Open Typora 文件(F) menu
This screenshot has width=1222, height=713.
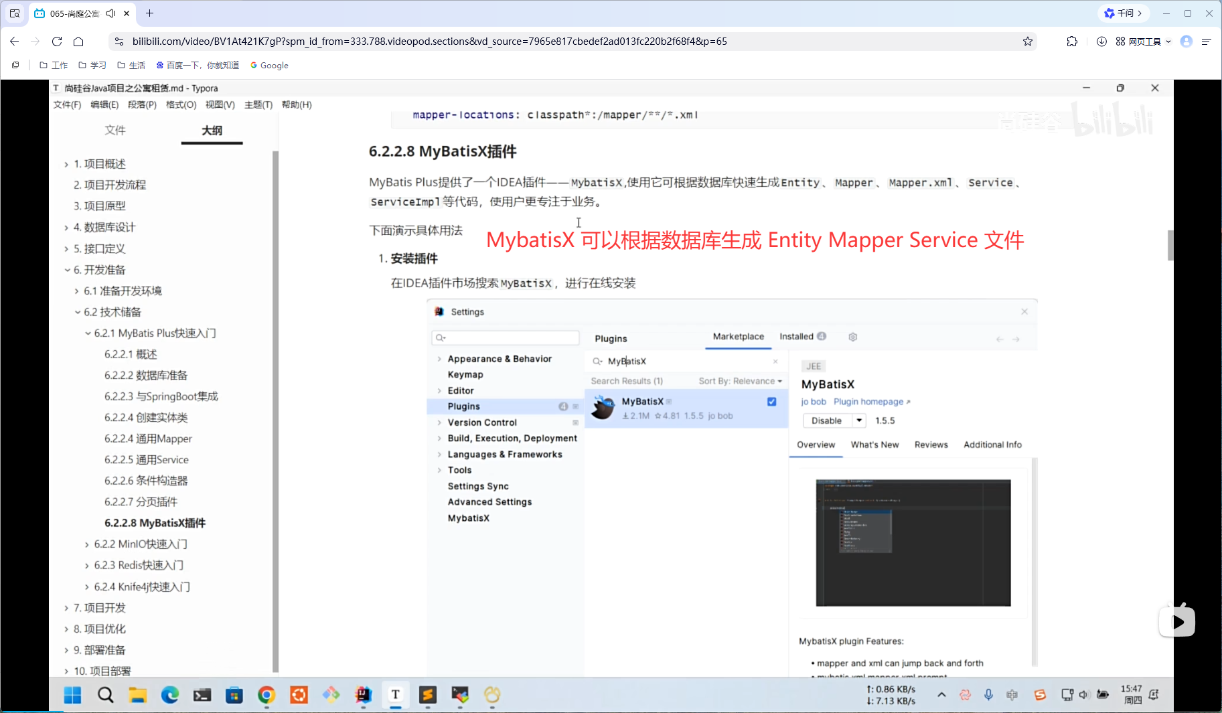(67, 105)
